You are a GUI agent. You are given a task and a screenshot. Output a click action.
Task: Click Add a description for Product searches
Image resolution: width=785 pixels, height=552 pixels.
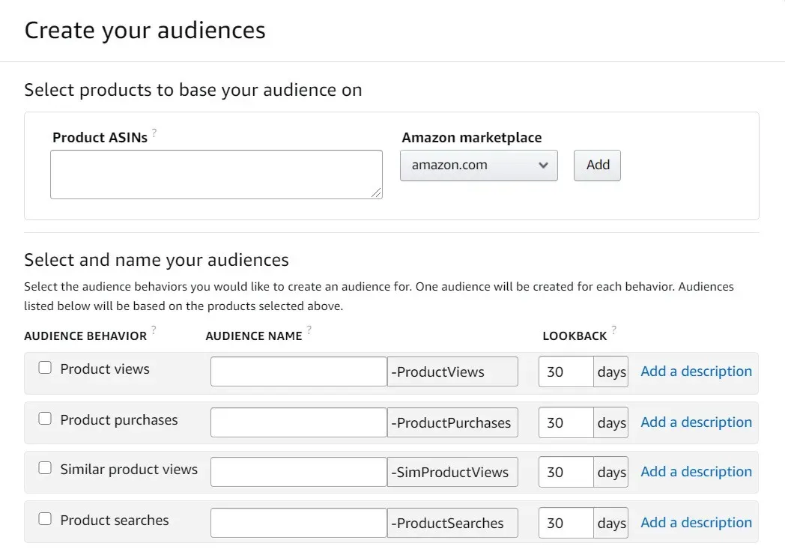(x=696, y=523)
